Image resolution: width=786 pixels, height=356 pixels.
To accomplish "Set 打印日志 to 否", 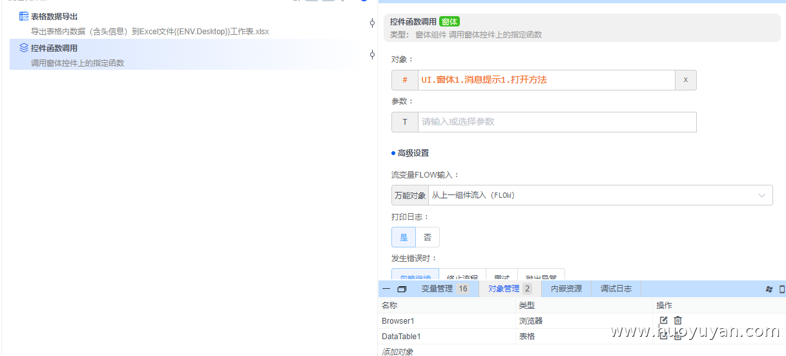I will pyautogui.click(x=428, y=237).
